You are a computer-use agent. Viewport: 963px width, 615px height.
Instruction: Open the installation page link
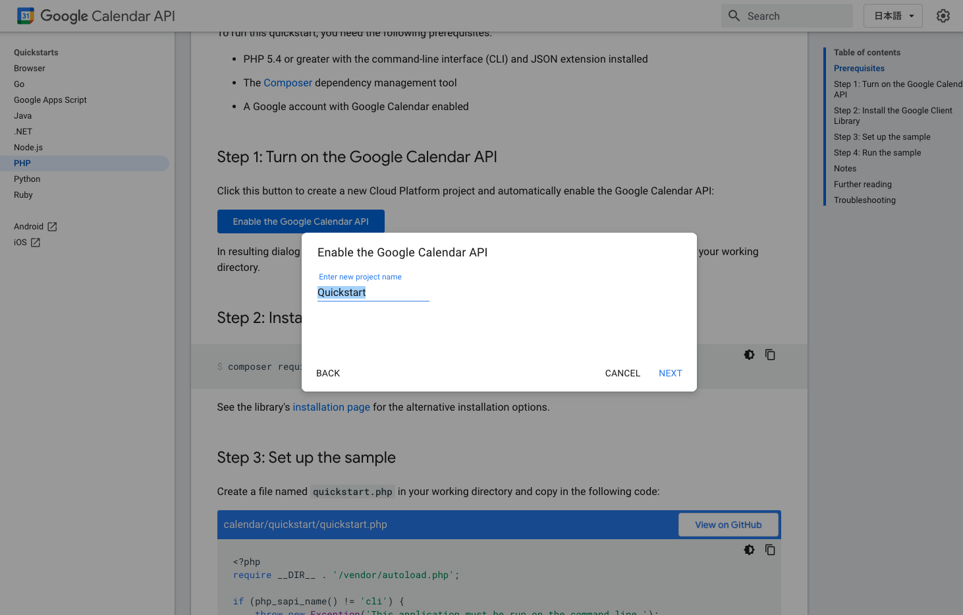click(x=331, y=407)
